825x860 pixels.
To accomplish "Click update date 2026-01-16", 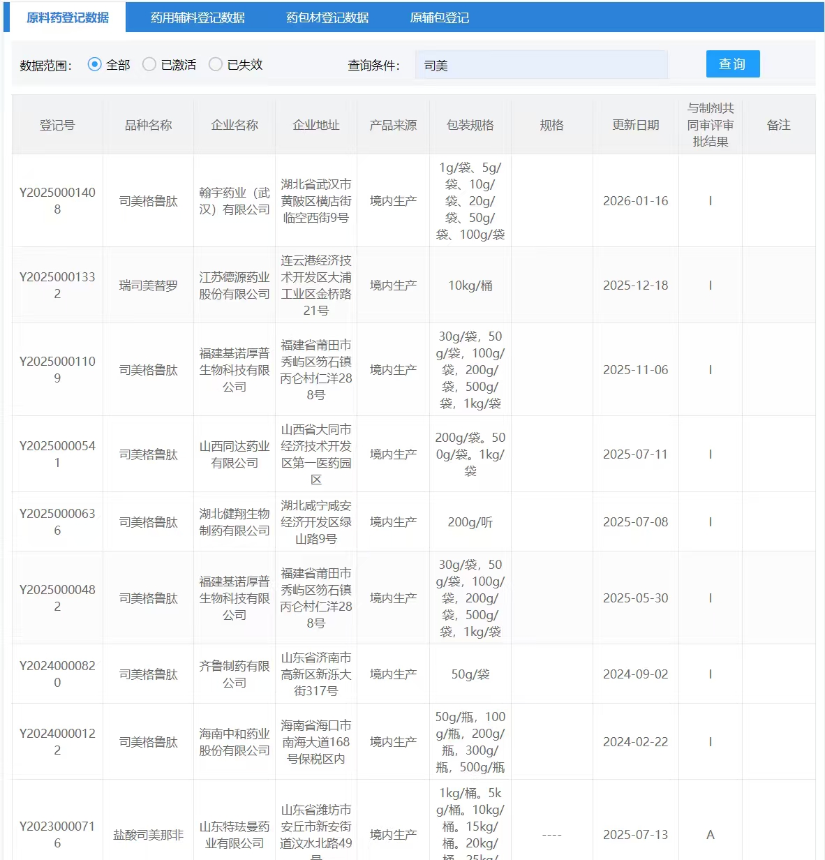I will click(x=636, y=201).
